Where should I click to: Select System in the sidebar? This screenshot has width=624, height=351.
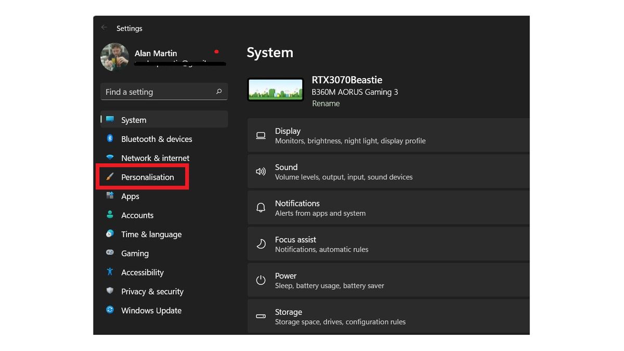[133, 120]
